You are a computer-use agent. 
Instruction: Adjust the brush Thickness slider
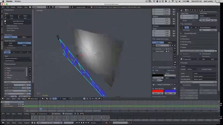click(18, 82)
